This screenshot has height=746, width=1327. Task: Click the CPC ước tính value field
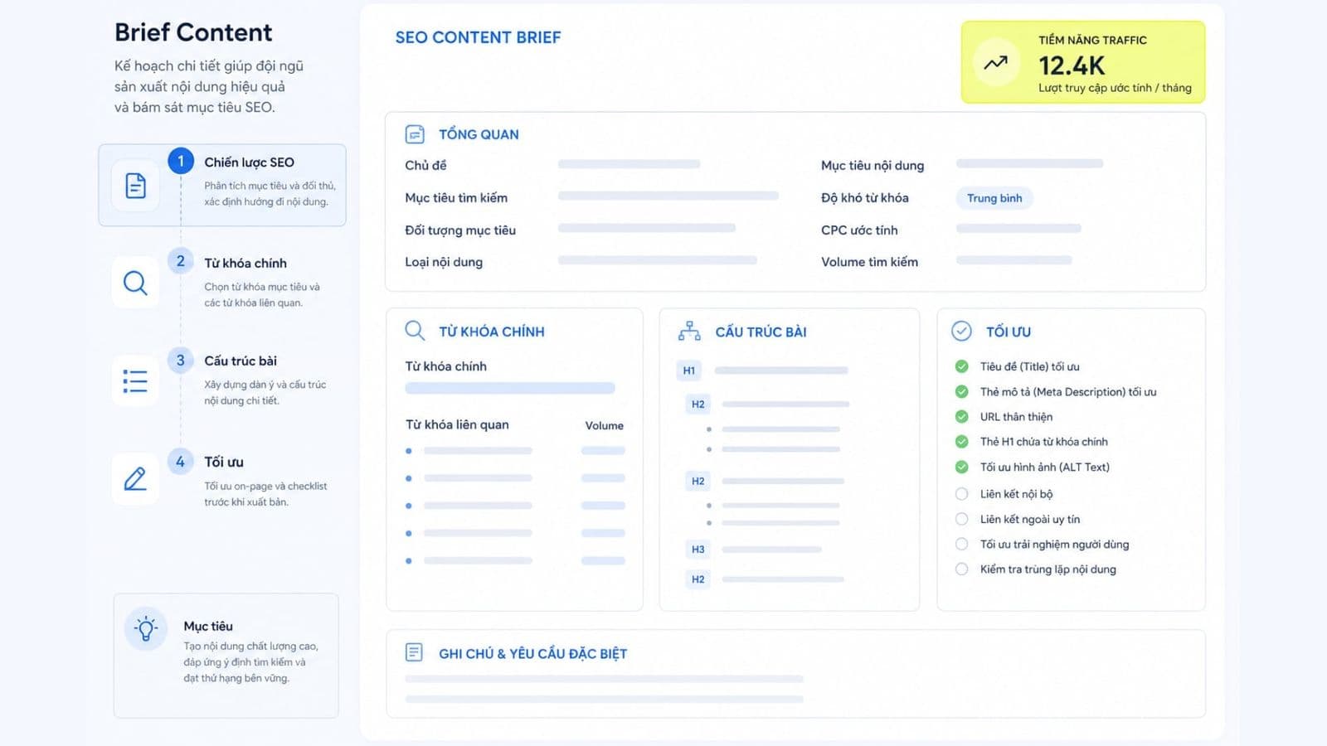point(1018,229)
